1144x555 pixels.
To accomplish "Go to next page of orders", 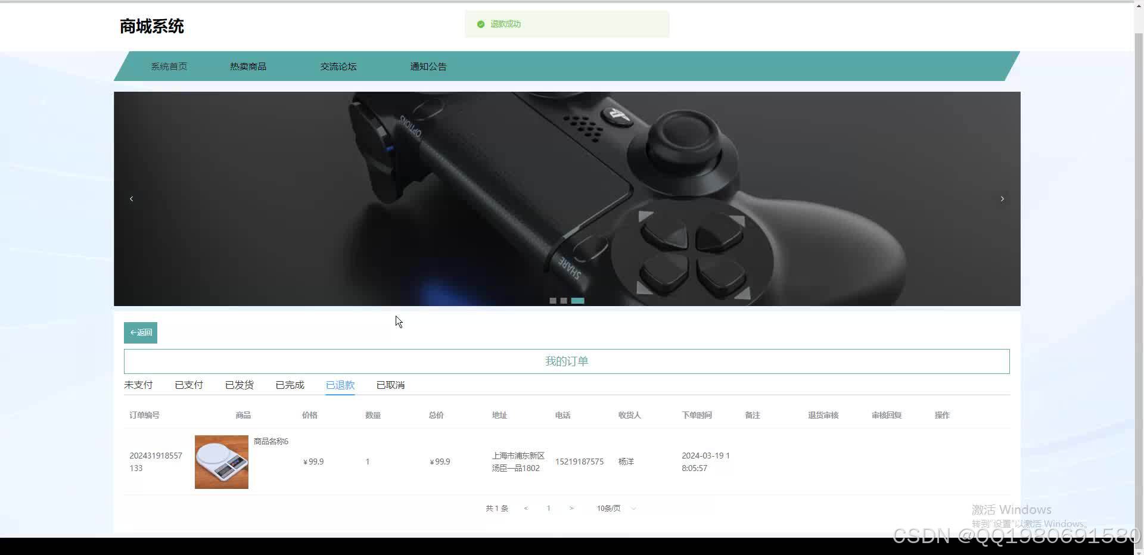I will pyautogui.click(x=571, y=509).
